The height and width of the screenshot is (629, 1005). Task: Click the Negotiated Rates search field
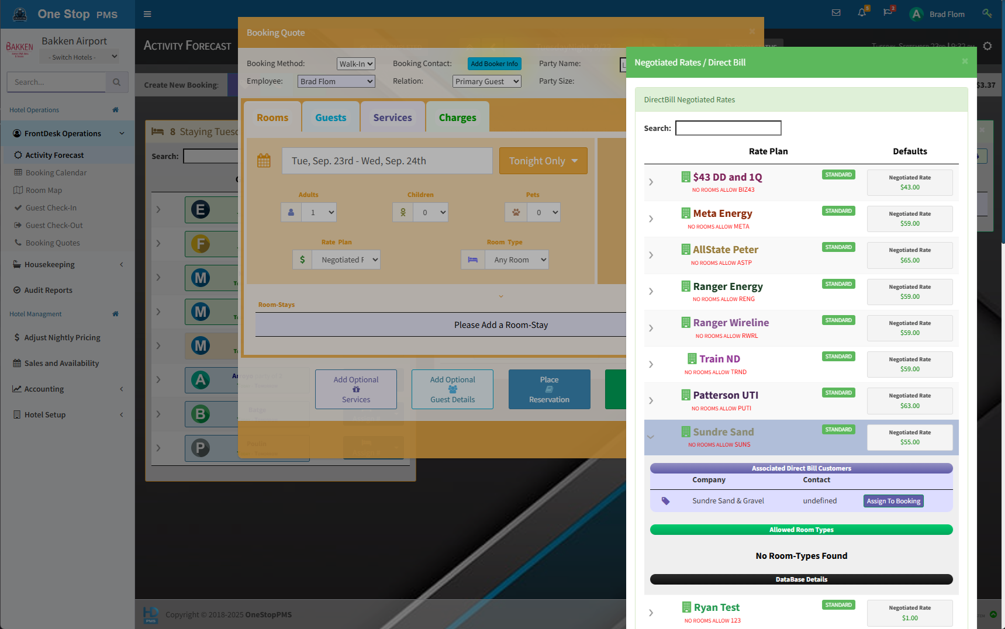pyautogui.click(x=728, y=128)
